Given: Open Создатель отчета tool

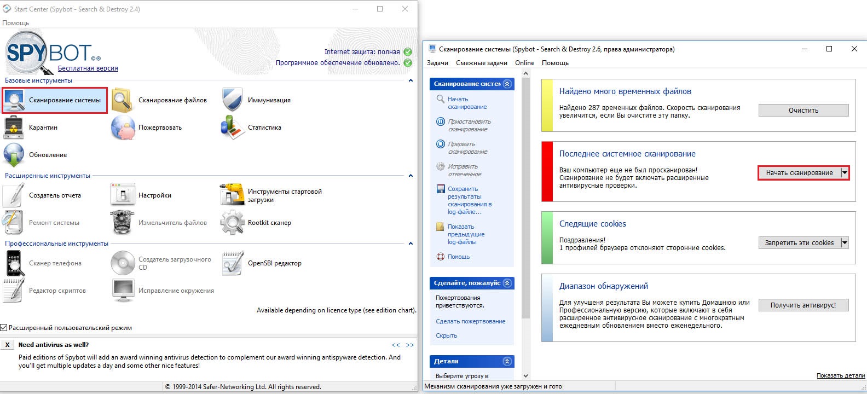Looking at the screenshot, I should [x=42, y=195].
